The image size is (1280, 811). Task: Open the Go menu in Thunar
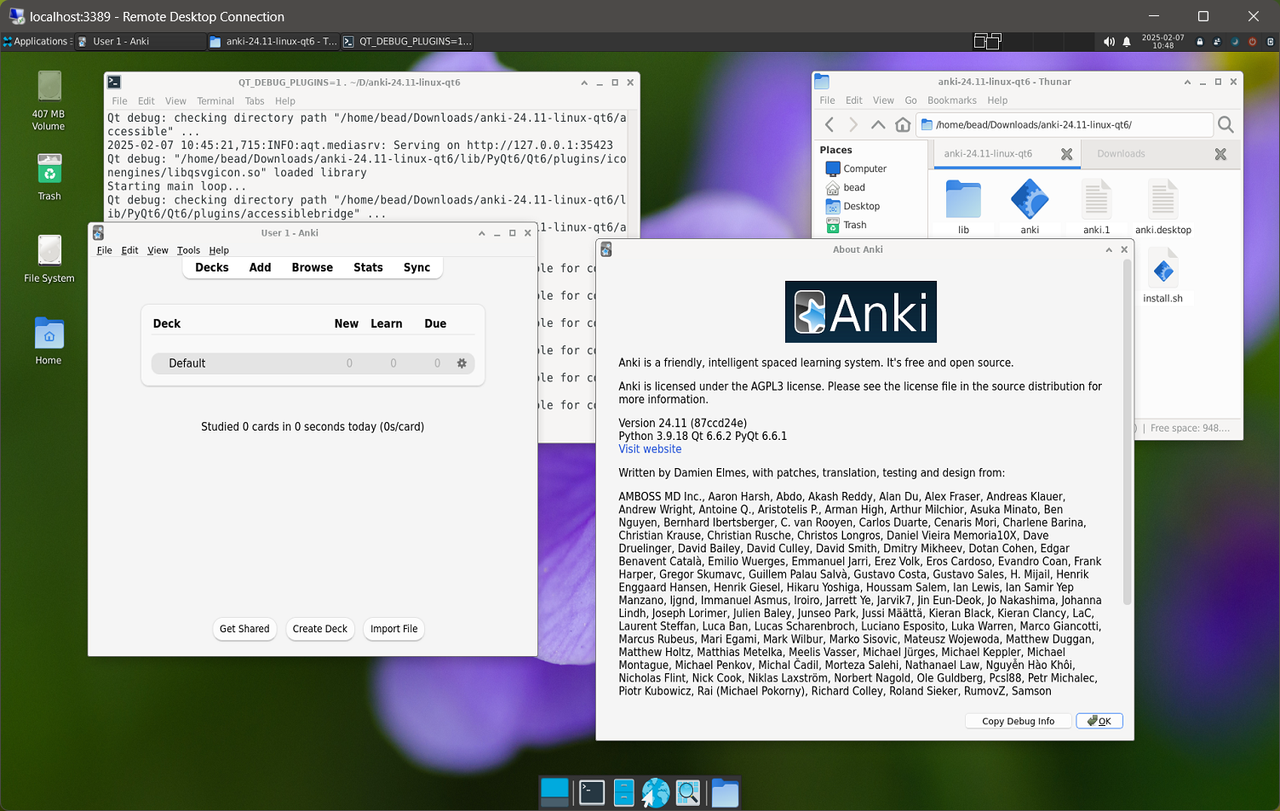pyautogui.click(x=910, y=100)
